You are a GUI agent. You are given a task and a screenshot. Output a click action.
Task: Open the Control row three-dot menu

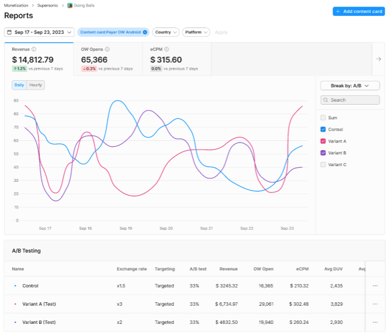pyautogui.click(x=375, y=286)
